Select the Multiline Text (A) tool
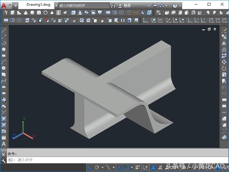Screen dimensions: 229x172 pos(4,144)
